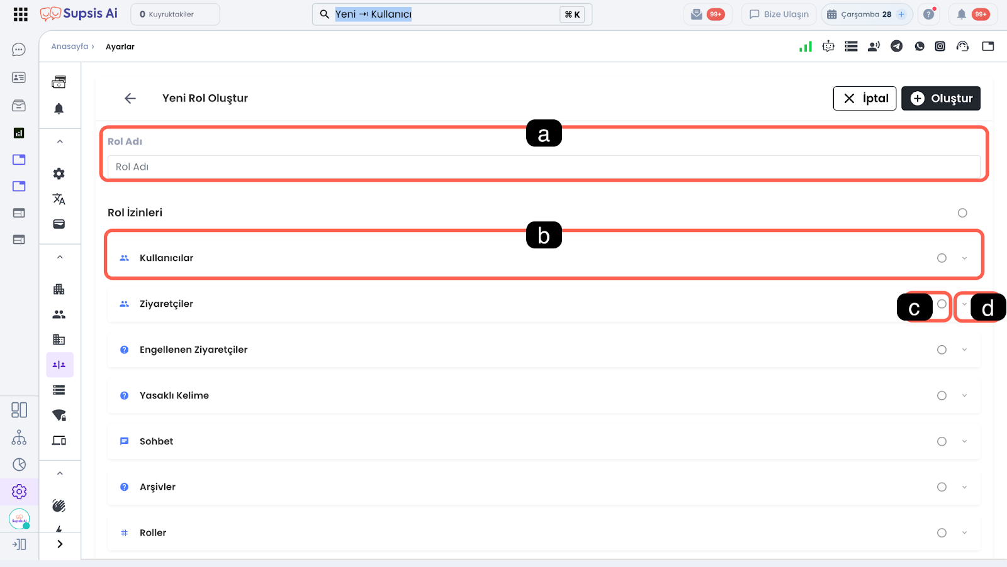
Task: Toggle the Rol İzinleri select-all radio button
Action: (x=962, y=213)
